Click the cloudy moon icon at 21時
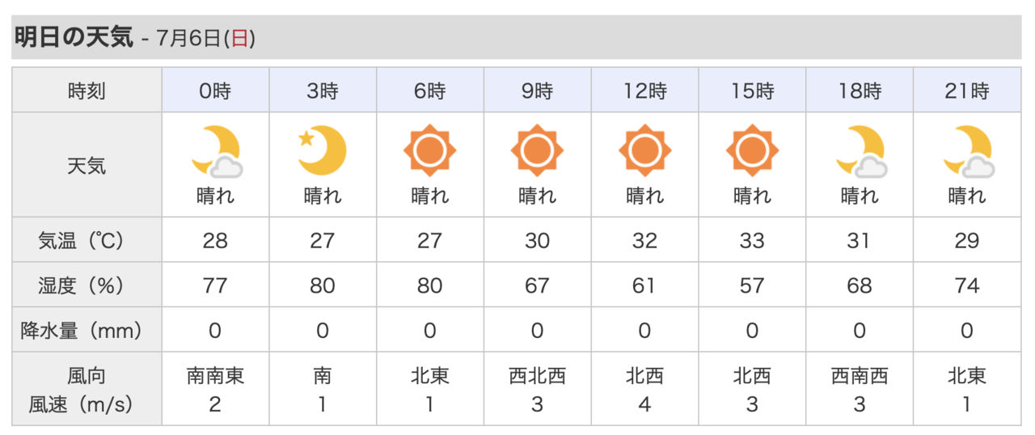Screen dimensions: 1035x435 tap(969, 151)
